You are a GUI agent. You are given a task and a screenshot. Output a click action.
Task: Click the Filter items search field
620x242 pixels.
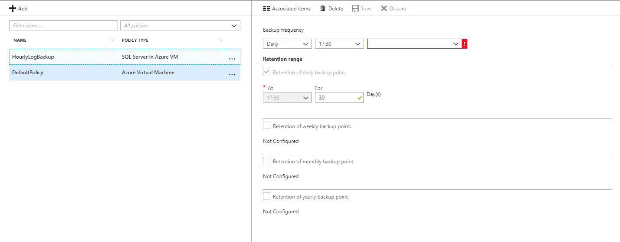pos(63,26)
